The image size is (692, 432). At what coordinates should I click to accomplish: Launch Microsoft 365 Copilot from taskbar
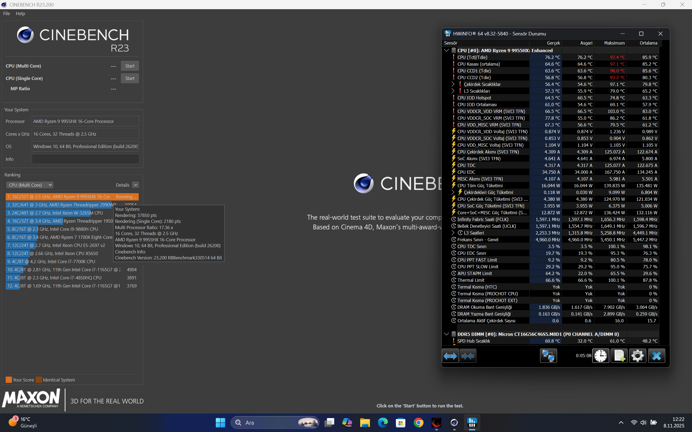[347, 423]
